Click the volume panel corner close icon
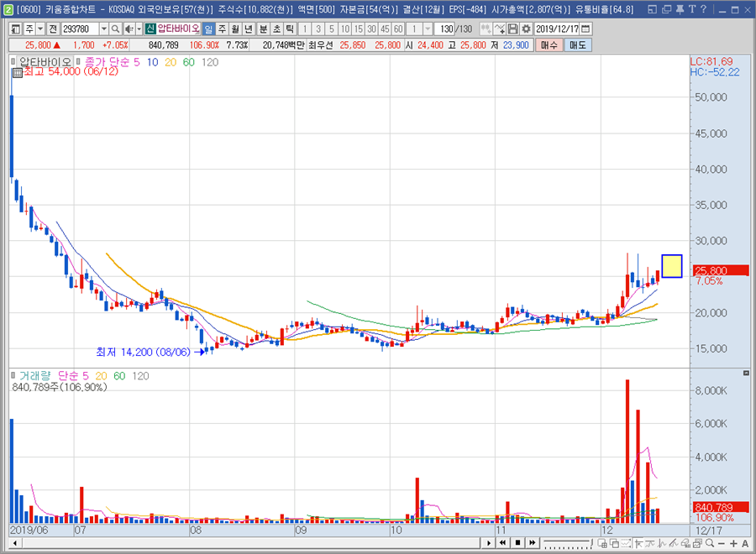The image size is (756, 554). pyautogui.click(x=746, y=373)
